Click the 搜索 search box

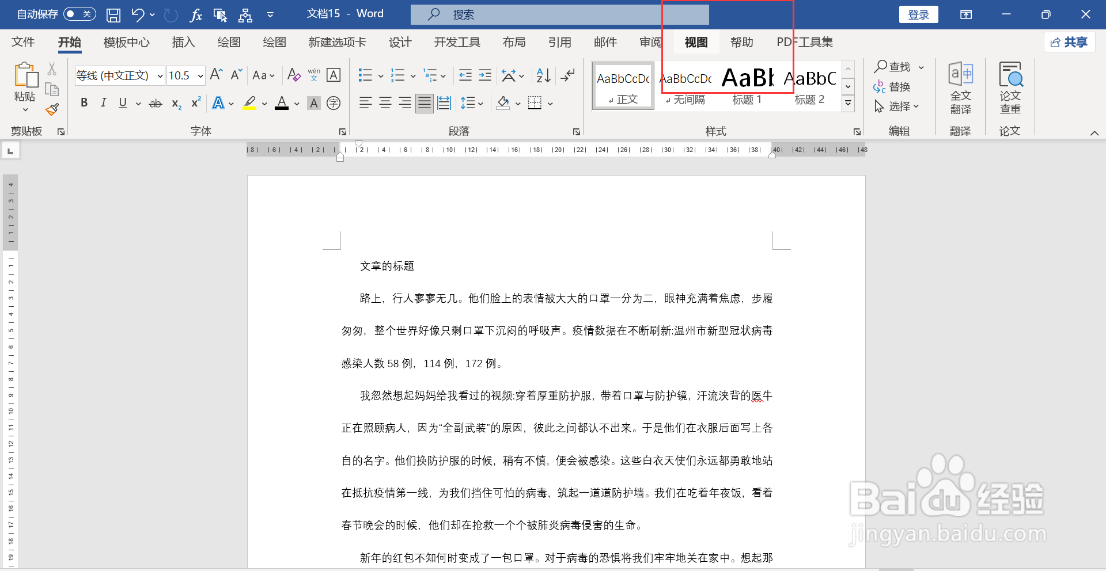(559, 14)
